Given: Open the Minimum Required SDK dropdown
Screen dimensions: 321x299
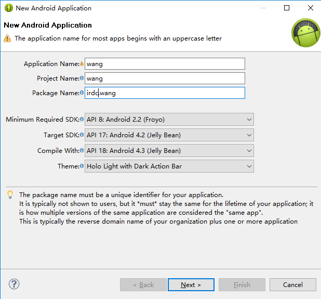Looking at the screenshot, I should pyautogui.click(x=169, y=119).
